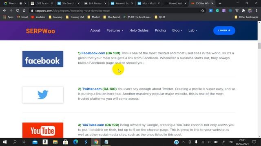Open the Amazon taskbar shortcut

pos(45,142)
